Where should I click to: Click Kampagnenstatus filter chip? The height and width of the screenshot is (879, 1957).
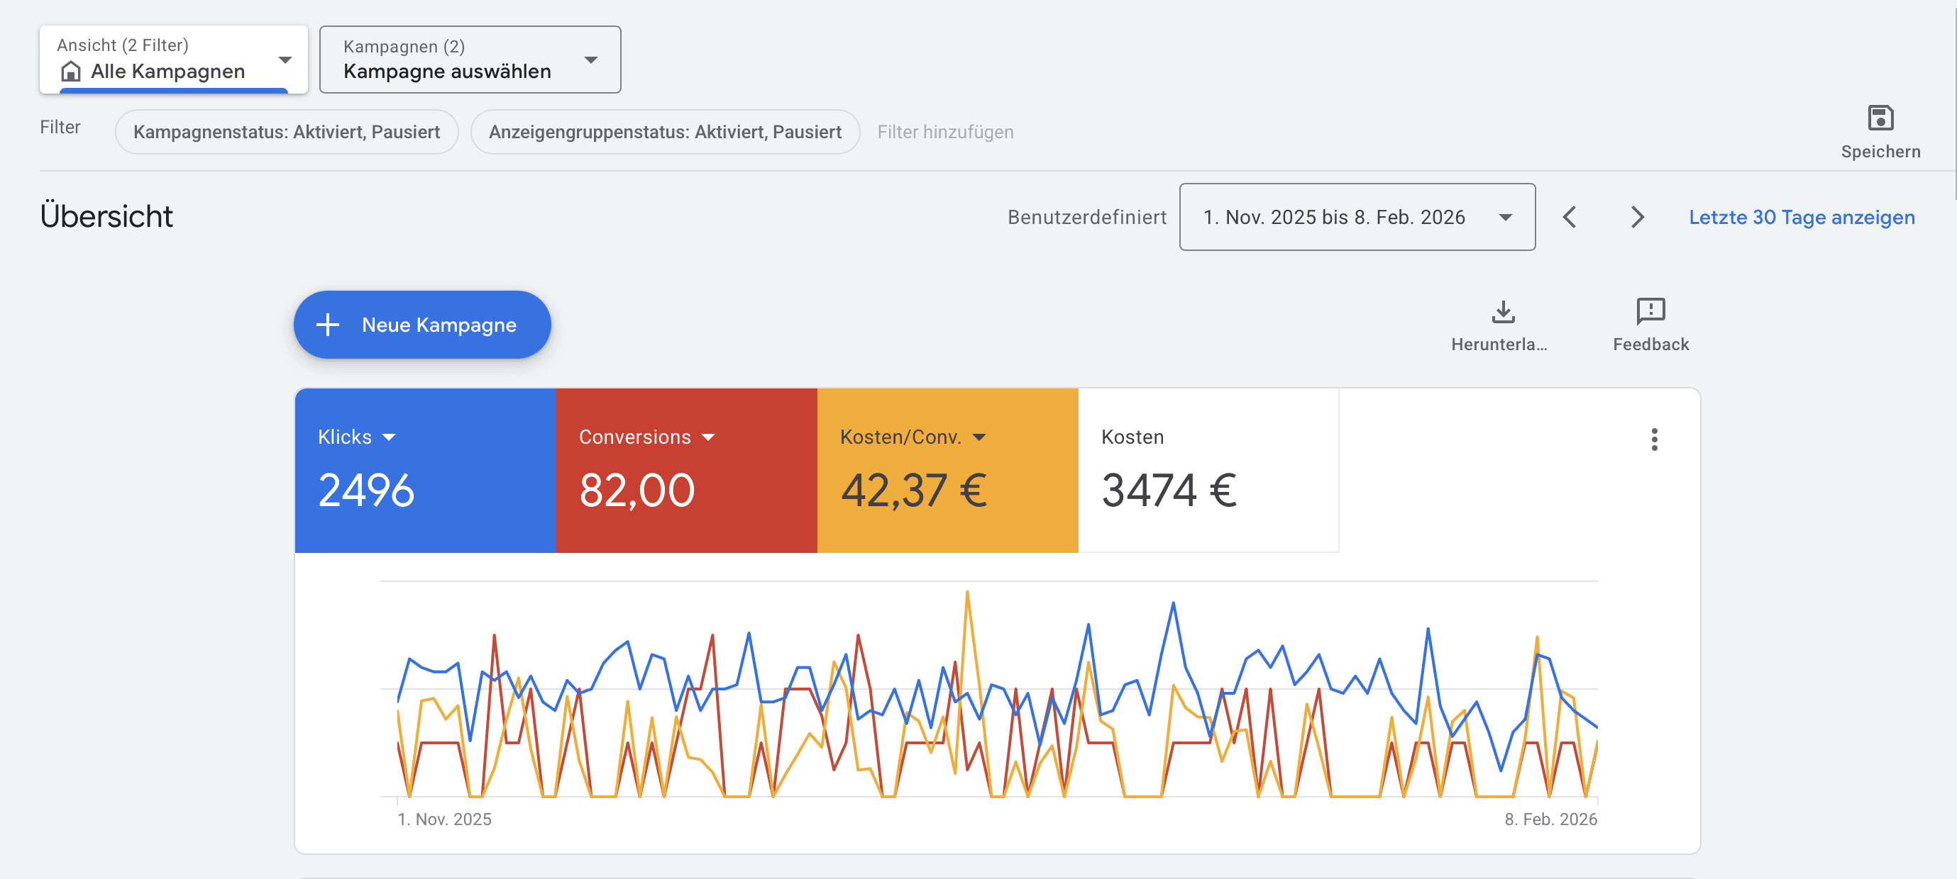point(287,132)
